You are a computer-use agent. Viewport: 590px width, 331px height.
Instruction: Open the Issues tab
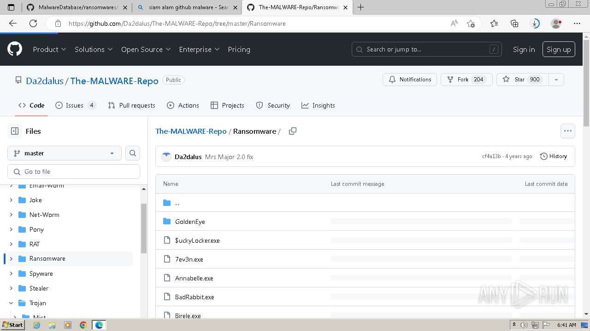coord(76,105)
